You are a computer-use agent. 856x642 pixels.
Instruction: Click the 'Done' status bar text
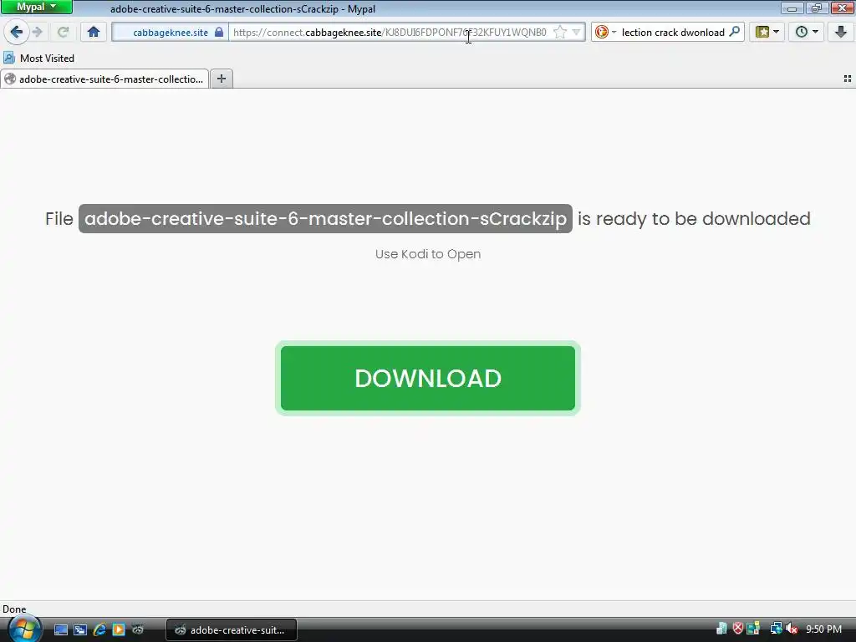pos(14,609)
